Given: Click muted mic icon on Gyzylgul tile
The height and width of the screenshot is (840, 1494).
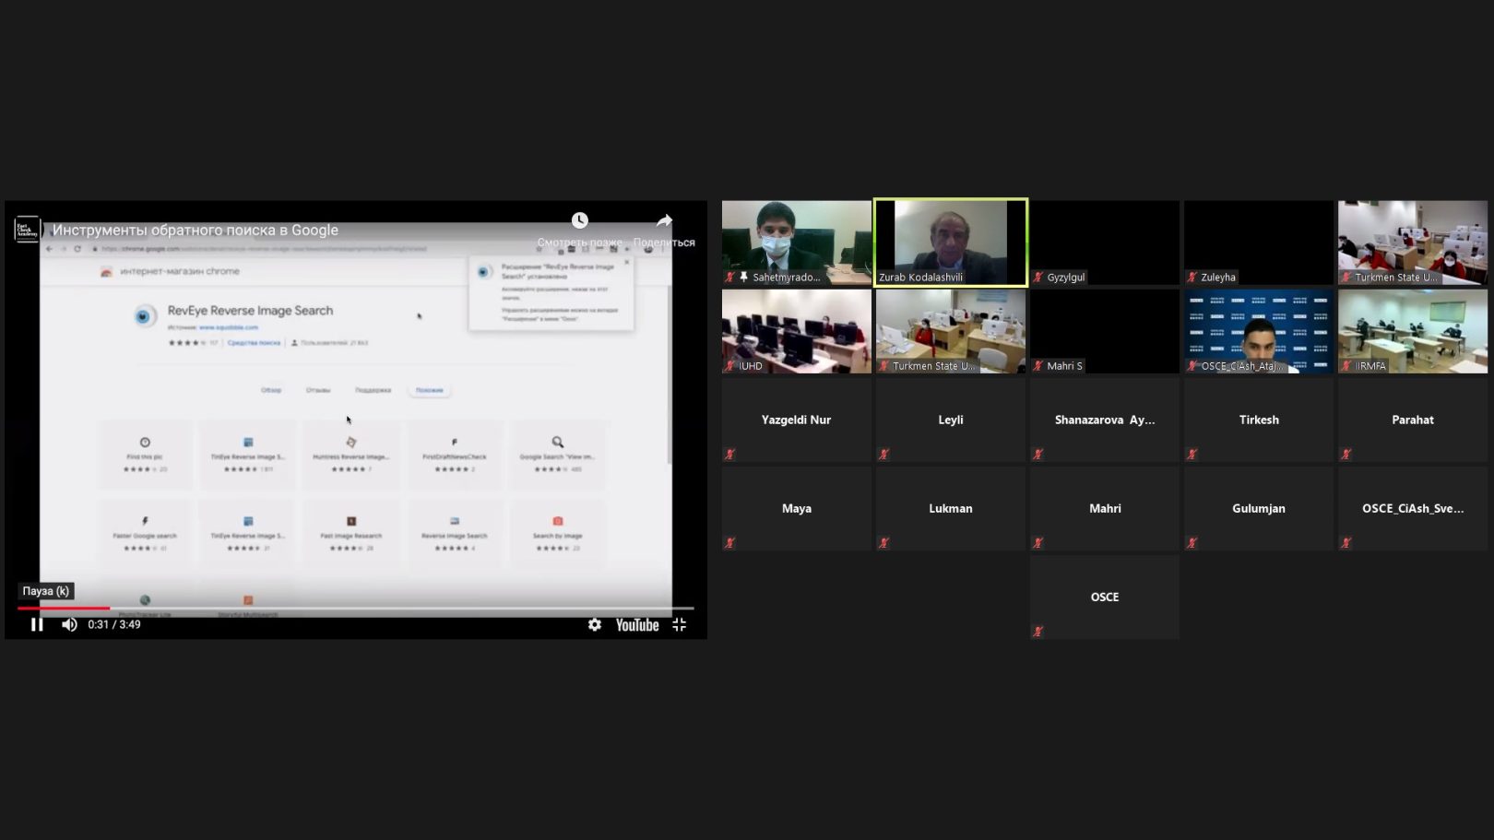Looking at the screenshot, I should (1038, 277).
